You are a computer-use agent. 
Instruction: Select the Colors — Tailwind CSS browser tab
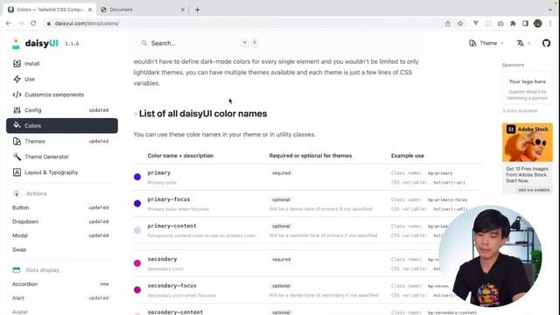(49, 10)
